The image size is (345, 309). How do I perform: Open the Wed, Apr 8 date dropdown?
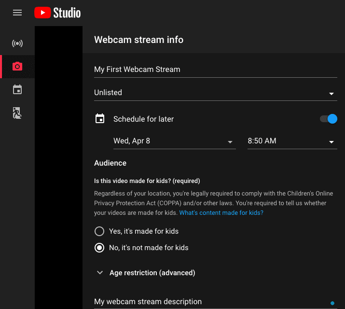[173, 141]
